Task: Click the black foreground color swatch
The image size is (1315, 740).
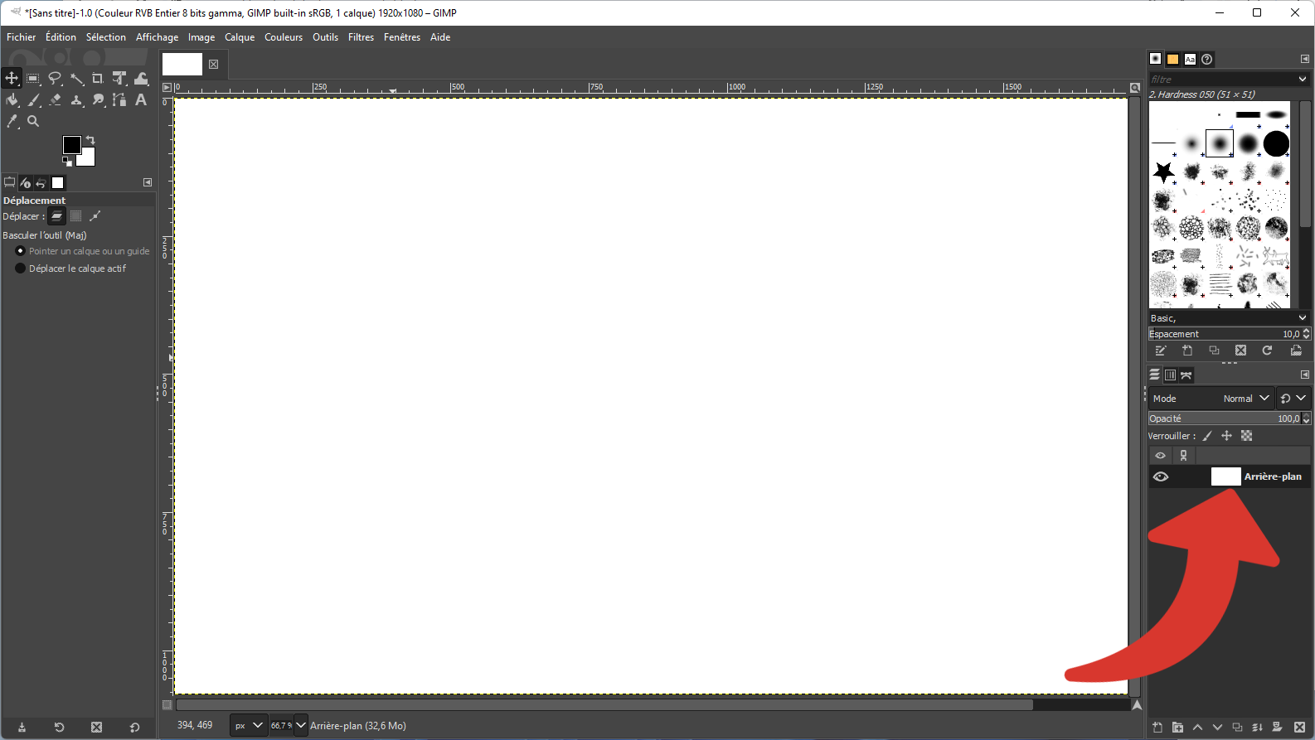Action: click(x=70, y=144)
